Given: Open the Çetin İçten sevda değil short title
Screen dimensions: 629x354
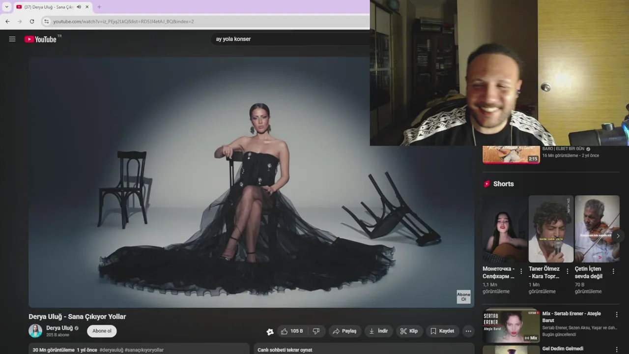Looking at the screenshot, I should 589,272.
